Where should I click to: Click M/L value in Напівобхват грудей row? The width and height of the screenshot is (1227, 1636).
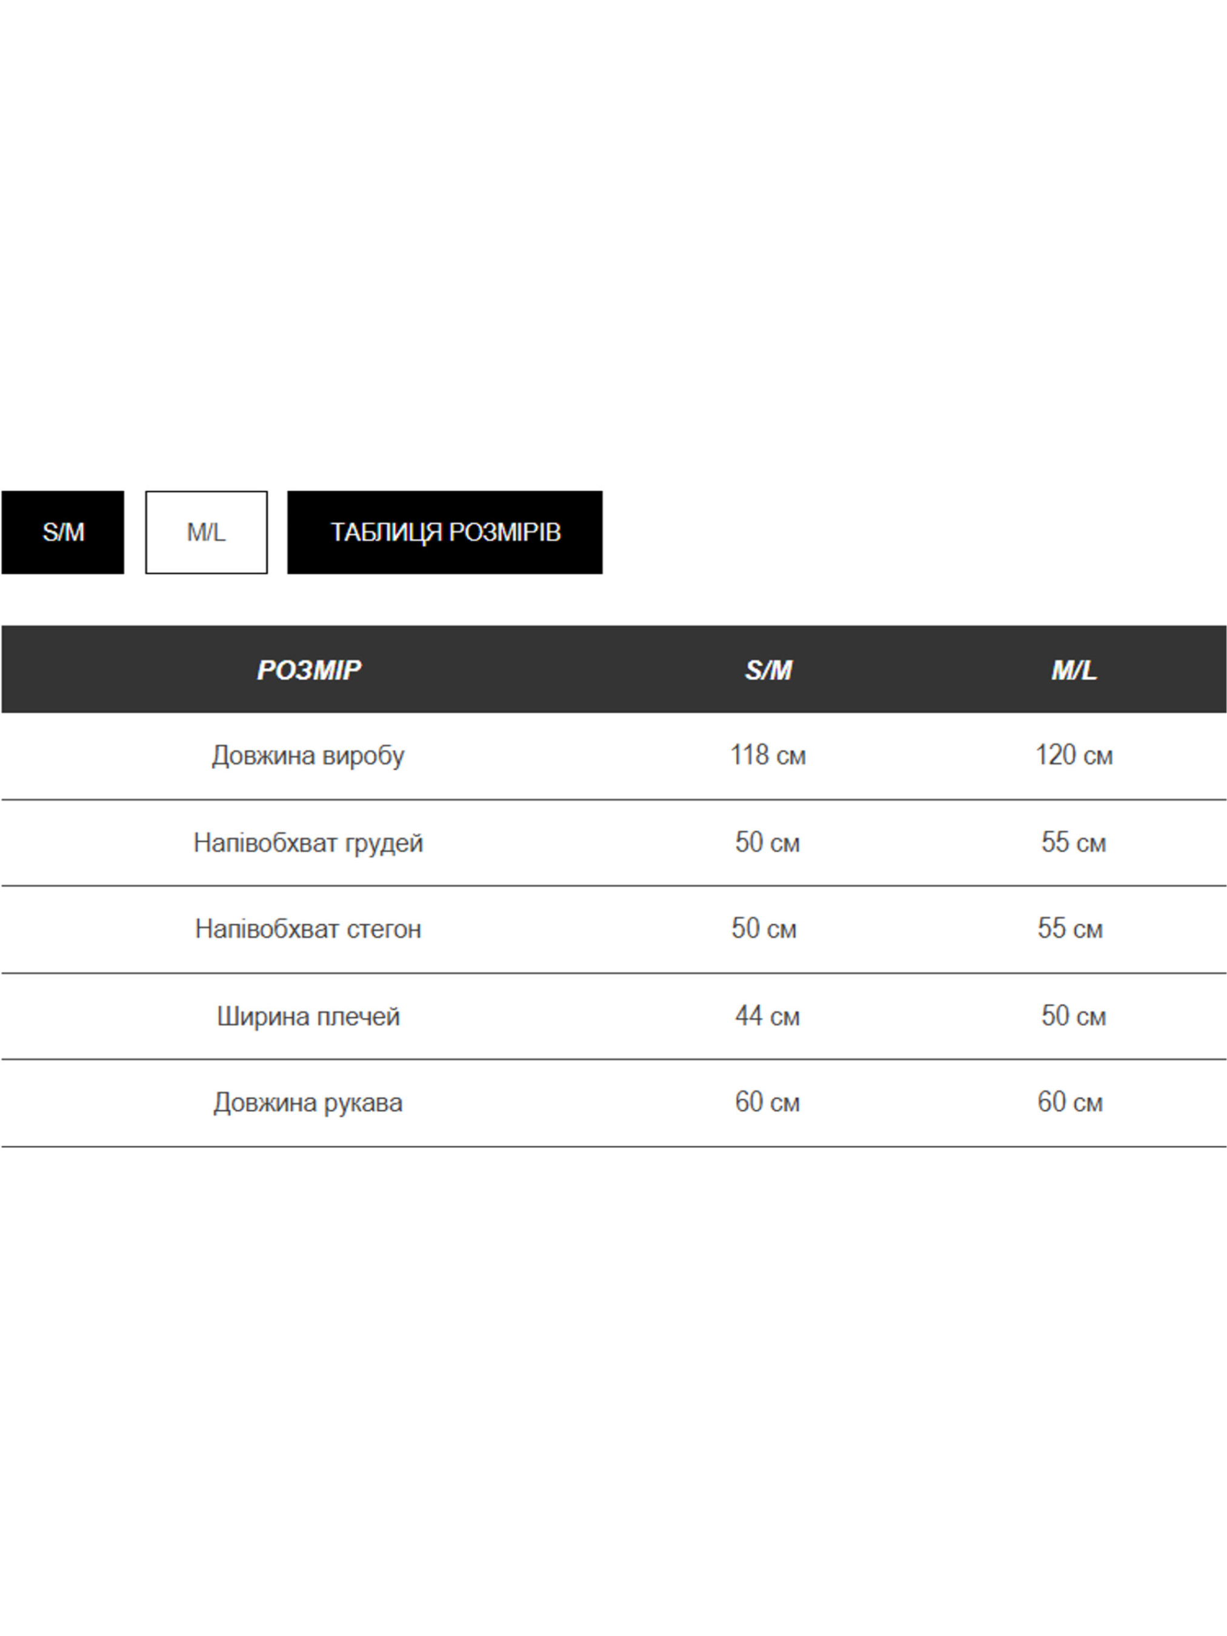click(1073, 842)
